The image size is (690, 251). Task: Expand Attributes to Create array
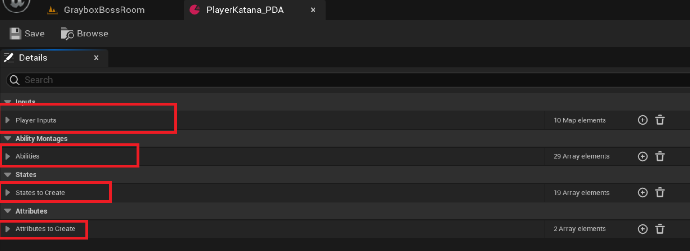pyautogui.click(x=8, y=229)
